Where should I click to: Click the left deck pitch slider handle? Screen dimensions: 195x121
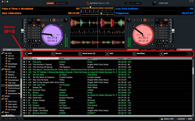(x=22, y=30)
